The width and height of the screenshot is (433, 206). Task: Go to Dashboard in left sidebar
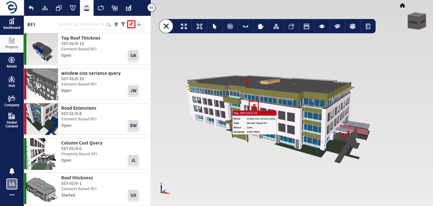12,24
